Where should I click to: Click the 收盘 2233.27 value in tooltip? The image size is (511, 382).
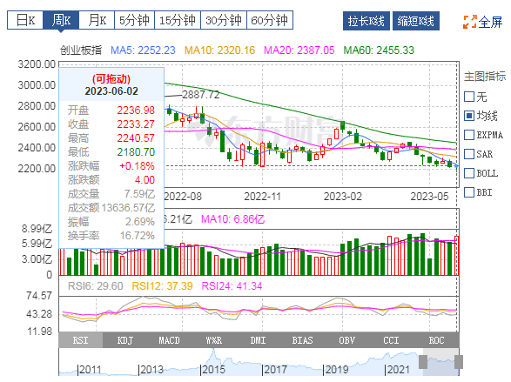136,124
